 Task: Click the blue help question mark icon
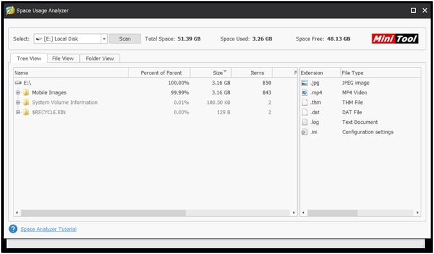tap(13, 229)
